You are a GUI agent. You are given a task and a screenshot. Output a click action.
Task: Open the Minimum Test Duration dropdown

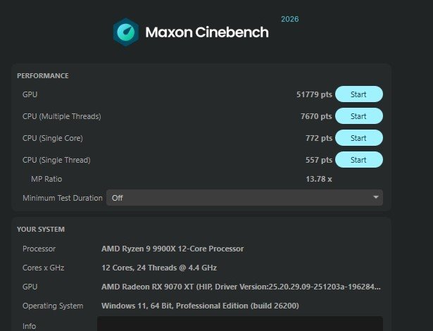(x=244, y=198)
